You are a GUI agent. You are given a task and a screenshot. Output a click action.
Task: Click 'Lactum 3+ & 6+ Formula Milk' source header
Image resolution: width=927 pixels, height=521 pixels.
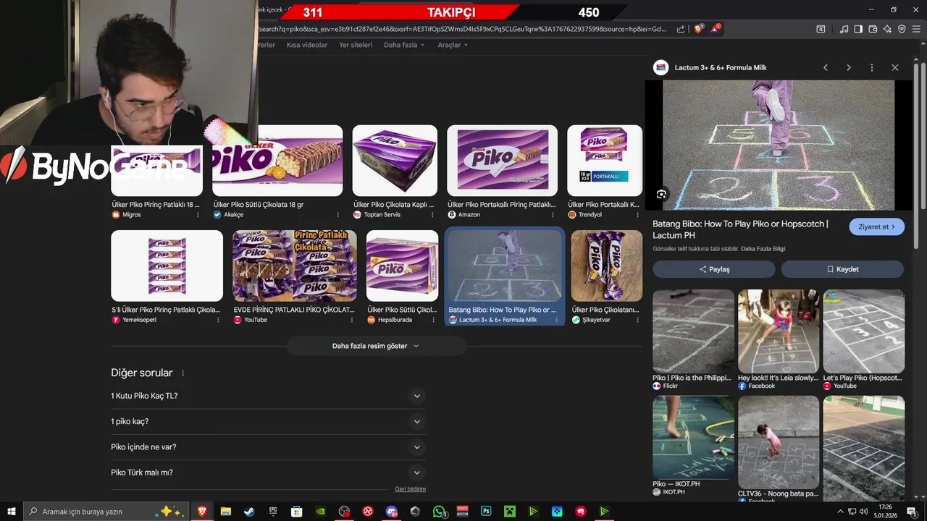[x=721, y=67]
